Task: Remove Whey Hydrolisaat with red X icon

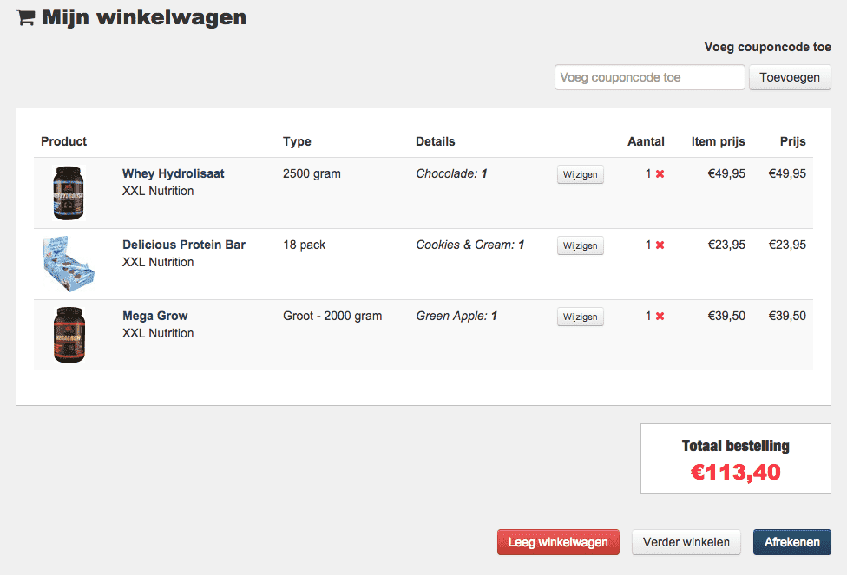Action: click(660, 174)
